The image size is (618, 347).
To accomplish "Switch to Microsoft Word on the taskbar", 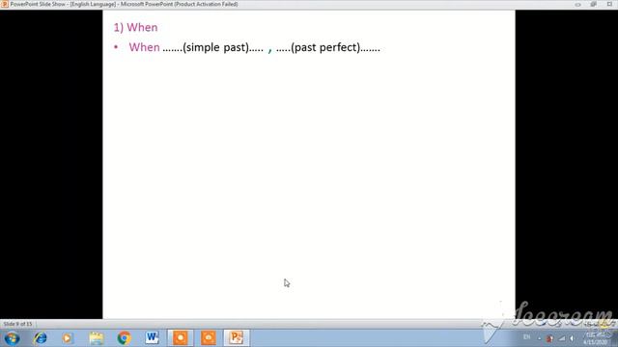I will (152, 337).
